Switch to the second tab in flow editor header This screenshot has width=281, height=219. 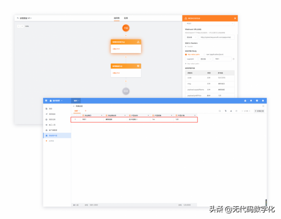[126, 18]
